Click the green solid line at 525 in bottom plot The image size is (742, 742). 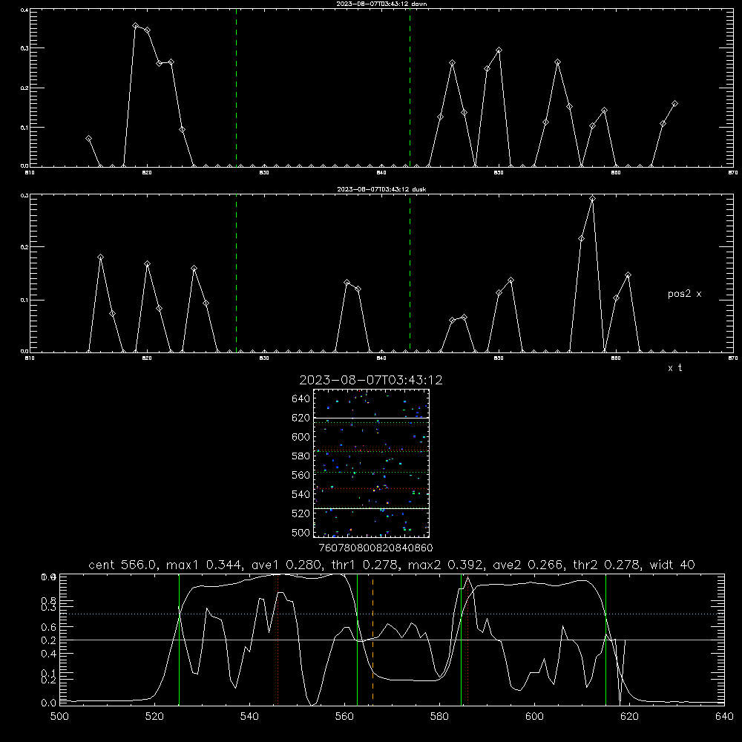click(179, 639)
